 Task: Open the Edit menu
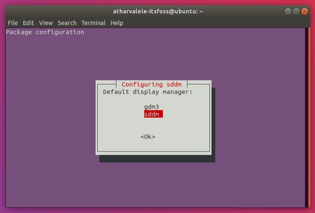(28, 23)
